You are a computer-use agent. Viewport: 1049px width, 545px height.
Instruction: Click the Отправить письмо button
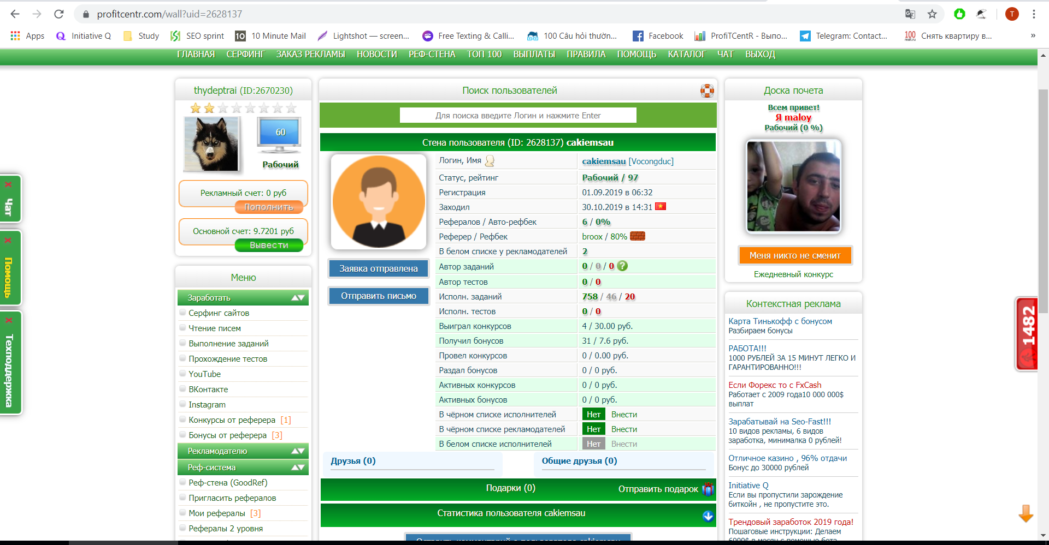pyautogui.click(x=379, y=296)
